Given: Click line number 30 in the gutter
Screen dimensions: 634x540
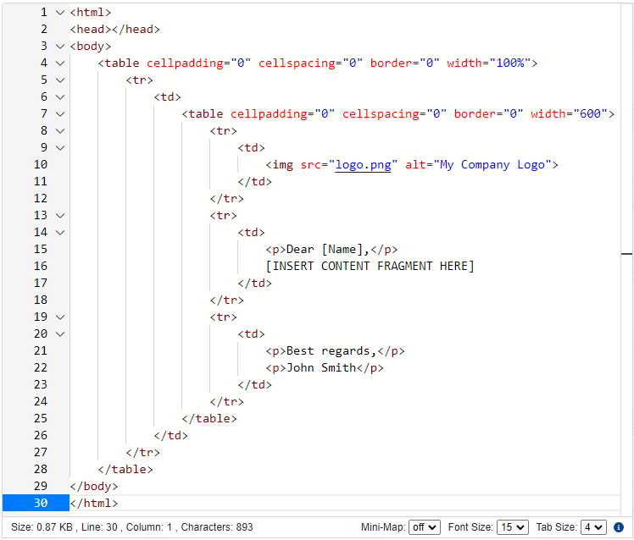Looking at the screenshot, I should coord(41,503).
